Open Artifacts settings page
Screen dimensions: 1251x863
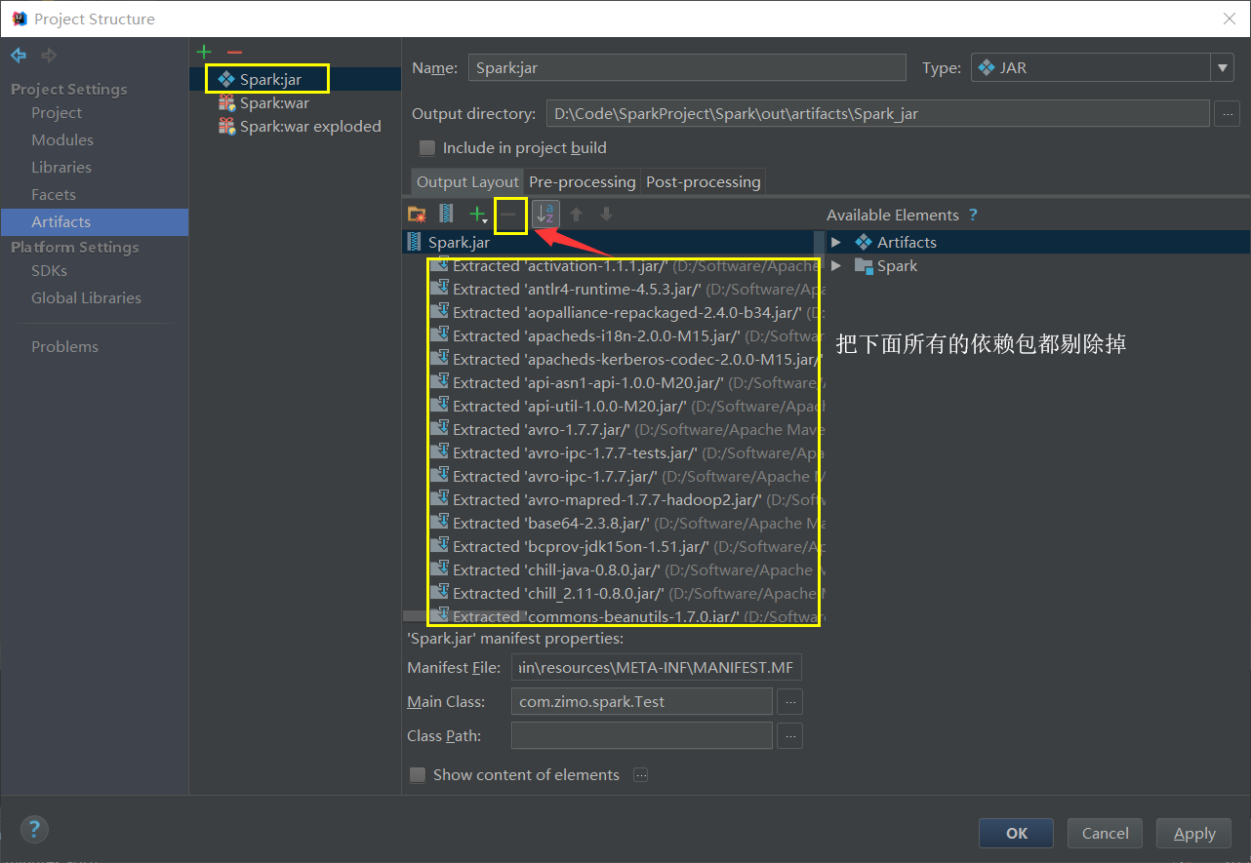(95, 221)
